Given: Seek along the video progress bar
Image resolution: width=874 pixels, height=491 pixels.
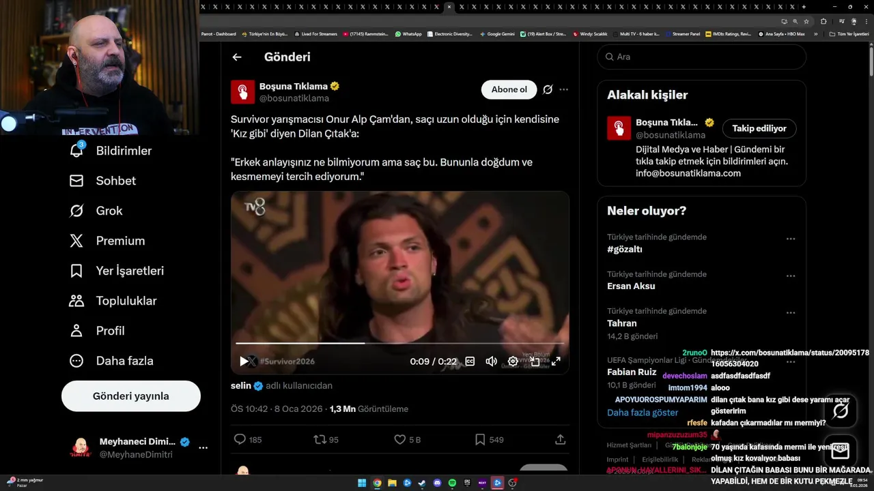Looking at the screenshot, I should point(400,343).
